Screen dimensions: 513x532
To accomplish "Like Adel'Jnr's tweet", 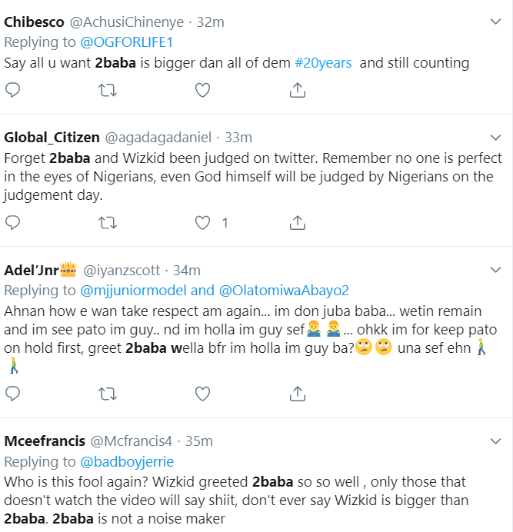I will 202,394.
